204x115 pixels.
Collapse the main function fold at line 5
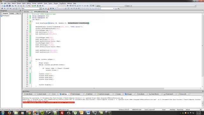click(31, 21)
